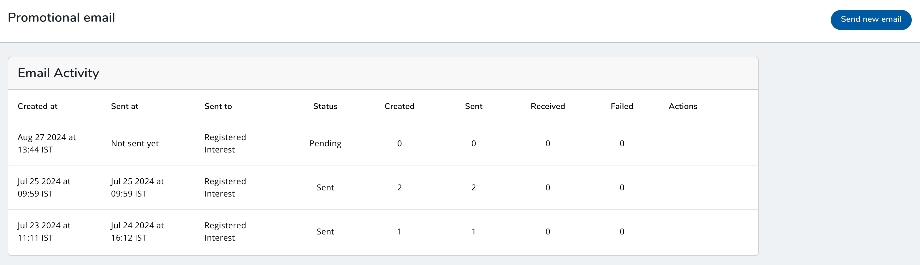The height and width of the screenshot is (265, 920).
Task: Click the Sent to column header
Action: click(218, 106)
